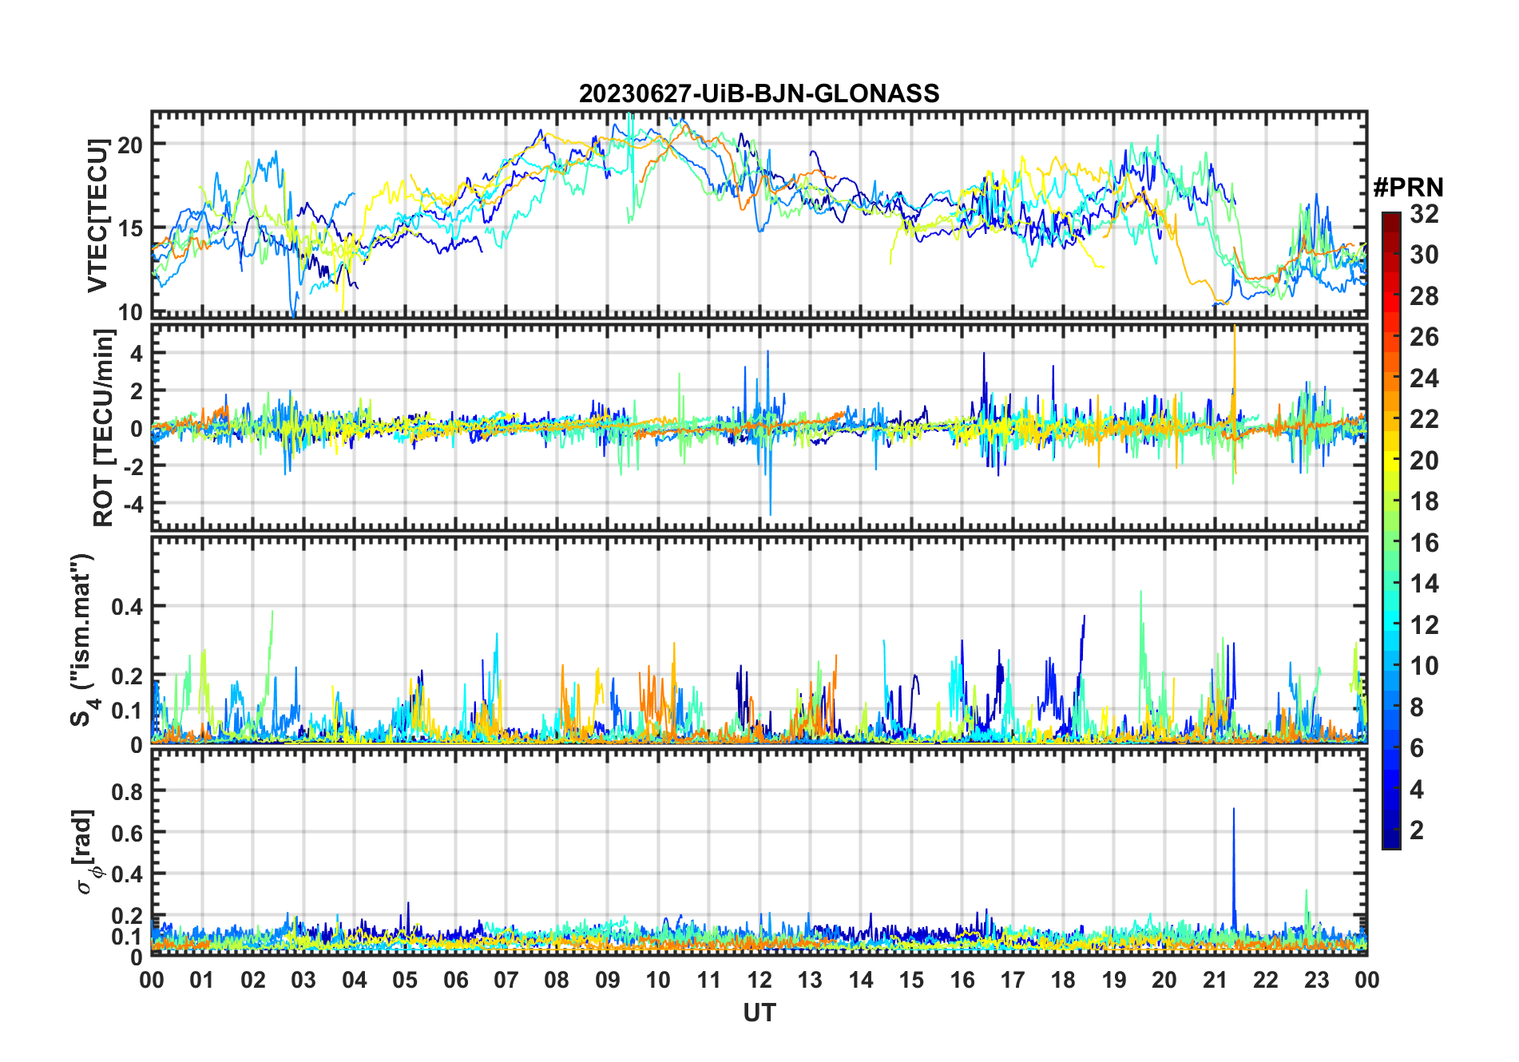Click the VTEC y-axis tick 20

130,145
